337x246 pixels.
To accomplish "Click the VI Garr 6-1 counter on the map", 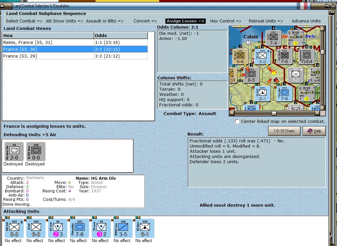I will 263,94.
